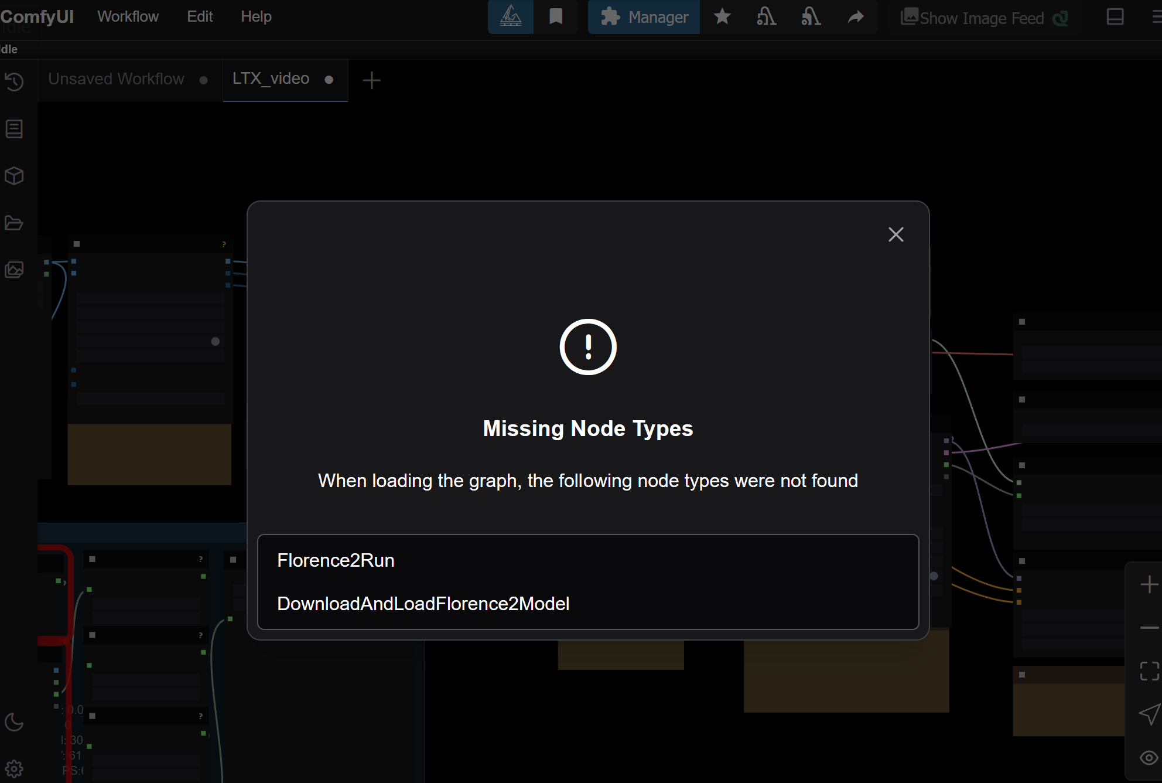The height and width of the screenshot is (783, 1162).
Task: Click the bookmark icon in the top toolbar
Action: pos(555,17)
